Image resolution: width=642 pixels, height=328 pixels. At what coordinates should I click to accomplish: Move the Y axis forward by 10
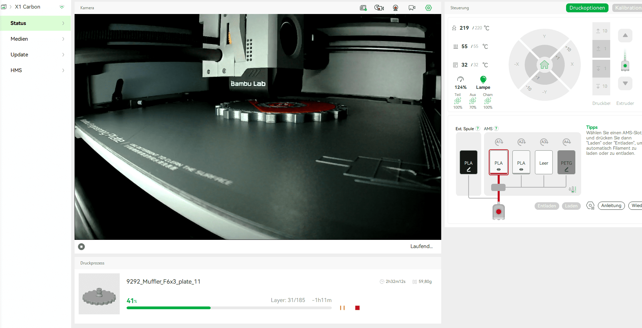click(544, 36)
